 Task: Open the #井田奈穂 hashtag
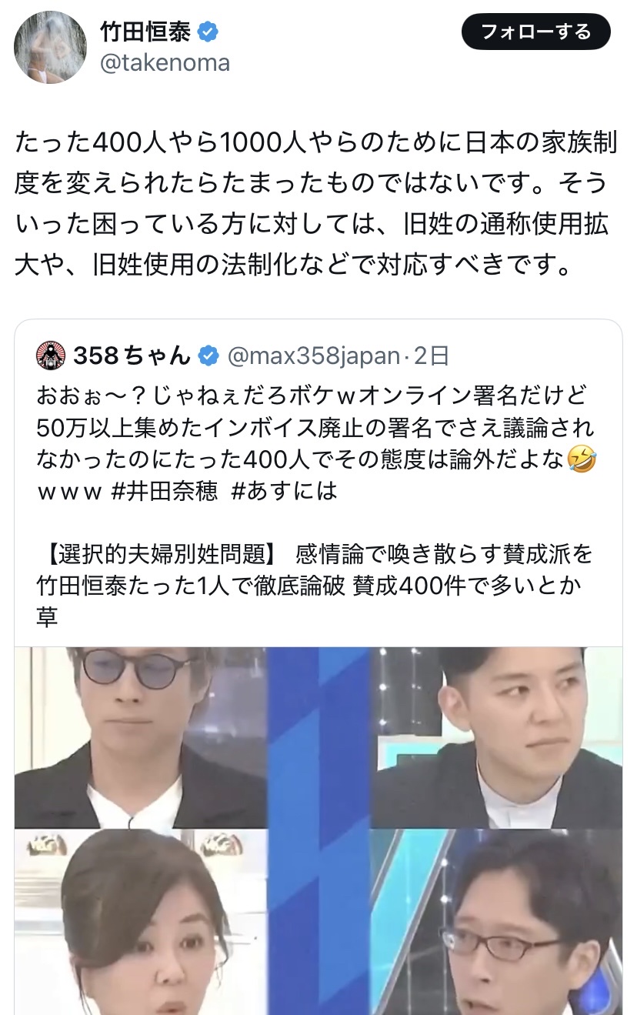165,491
